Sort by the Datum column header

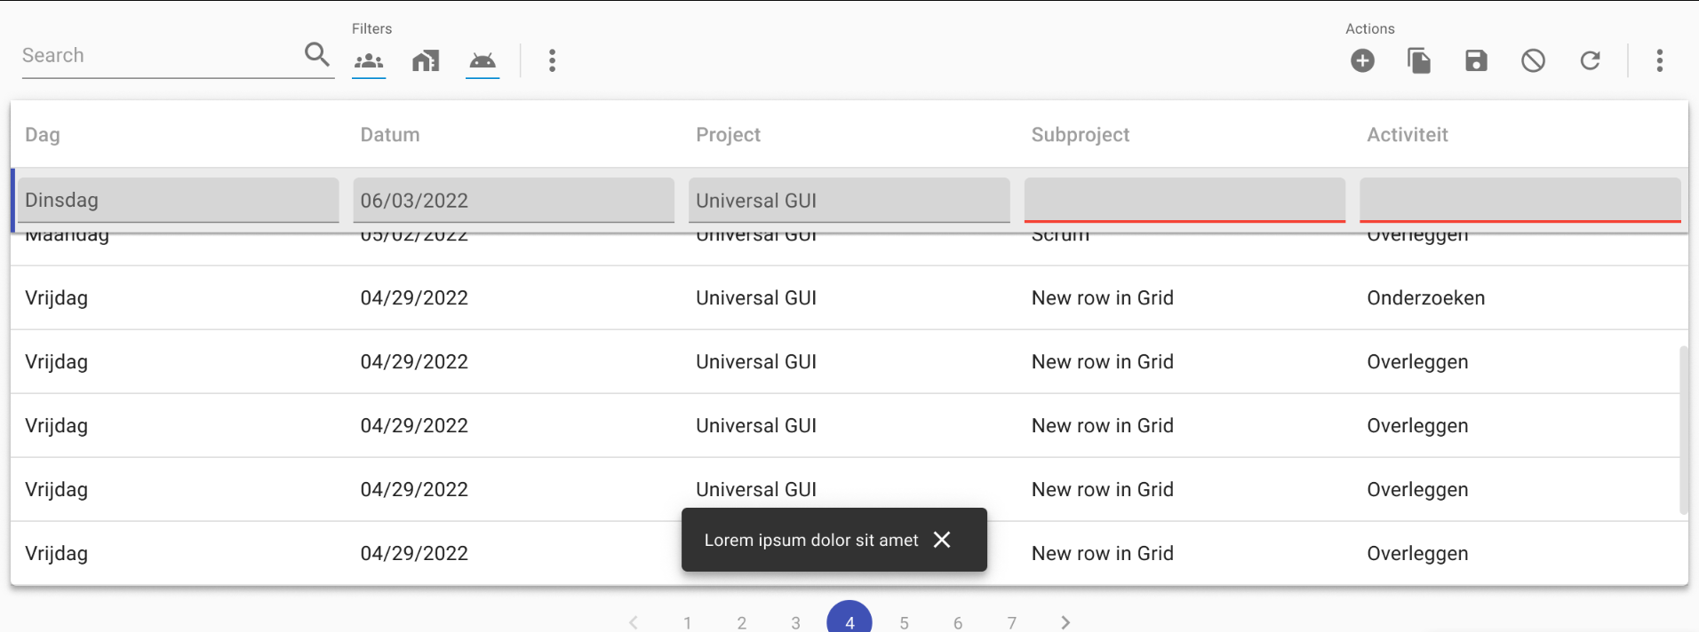[x=390, y=135]
